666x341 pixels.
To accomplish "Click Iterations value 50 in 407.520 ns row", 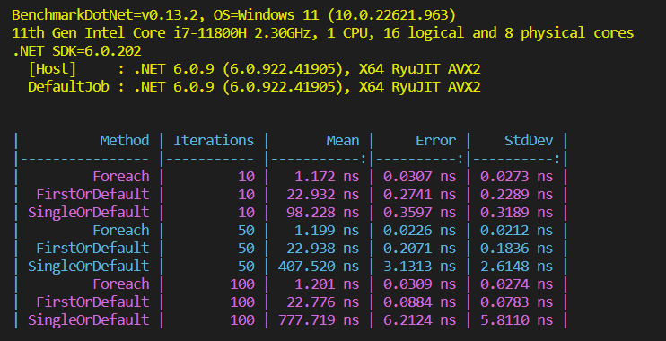I will click(x=246, y=266).
